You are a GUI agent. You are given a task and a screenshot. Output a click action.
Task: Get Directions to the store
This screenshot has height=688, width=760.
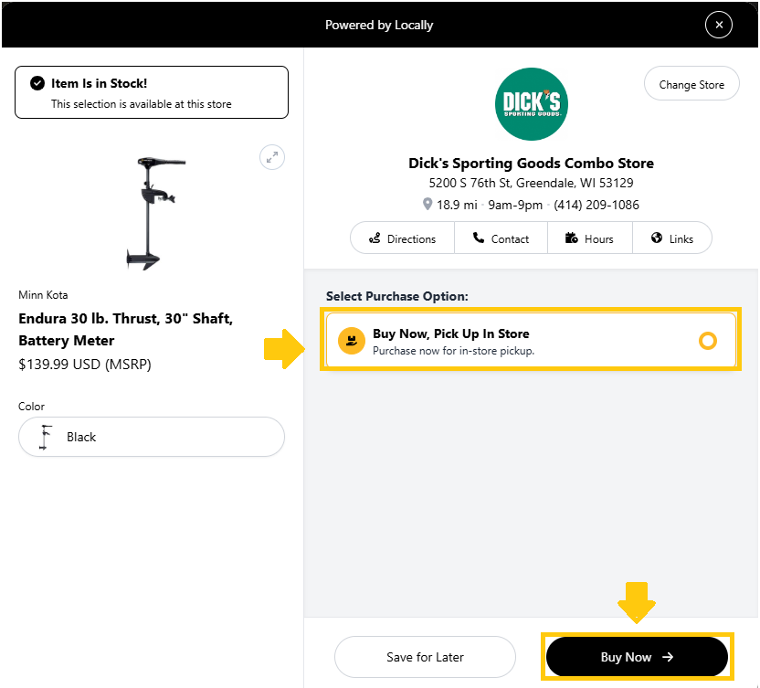pos(402,238)
